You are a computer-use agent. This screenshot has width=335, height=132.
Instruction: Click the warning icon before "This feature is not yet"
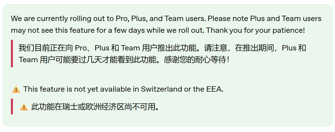[x=16, y=89]
